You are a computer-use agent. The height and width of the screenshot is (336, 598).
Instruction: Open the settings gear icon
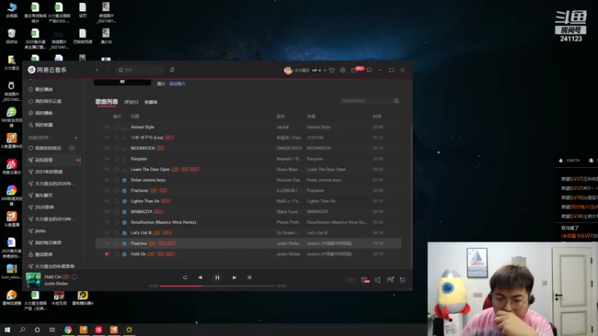(x=342, y=70)
